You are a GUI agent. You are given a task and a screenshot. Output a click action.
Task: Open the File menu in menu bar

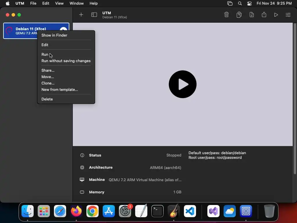[x=33, y=3]
